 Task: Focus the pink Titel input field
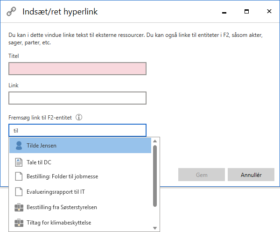click(x=77, y=69)
